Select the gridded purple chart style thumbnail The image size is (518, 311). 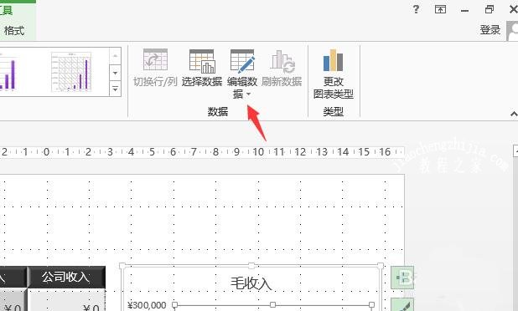71,72
